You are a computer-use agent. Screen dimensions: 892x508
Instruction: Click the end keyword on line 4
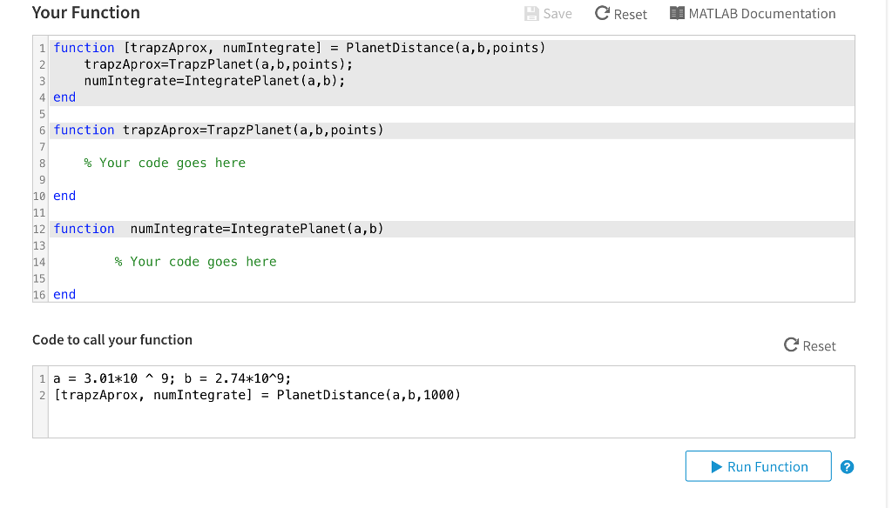64,97
